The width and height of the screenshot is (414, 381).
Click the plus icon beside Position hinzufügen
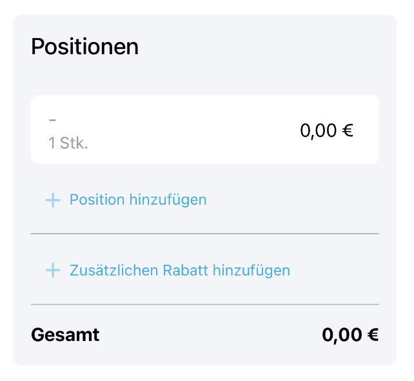coord(53,200)
